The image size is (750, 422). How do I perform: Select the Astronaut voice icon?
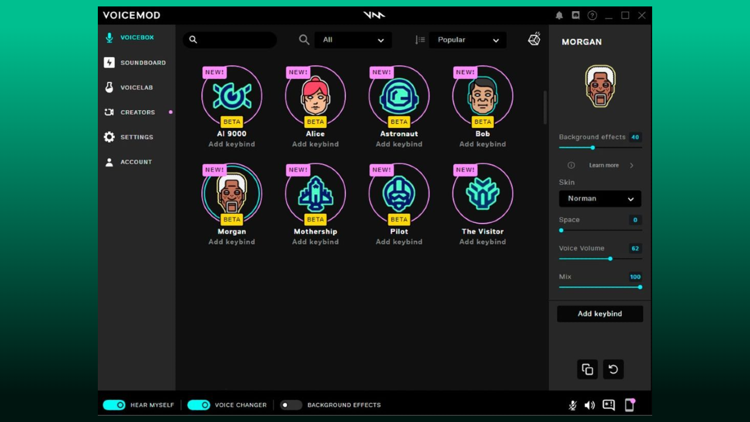pyautogui.click(x=399, y=96)
